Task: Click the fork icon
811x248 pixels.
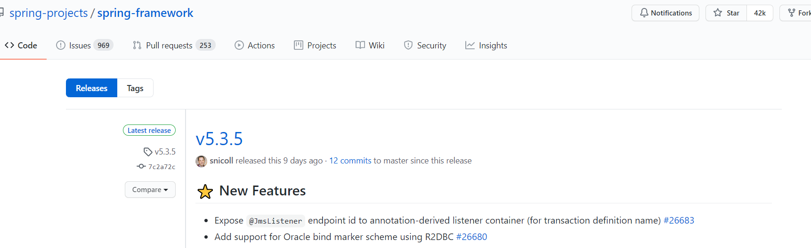Action: [792, 13]
